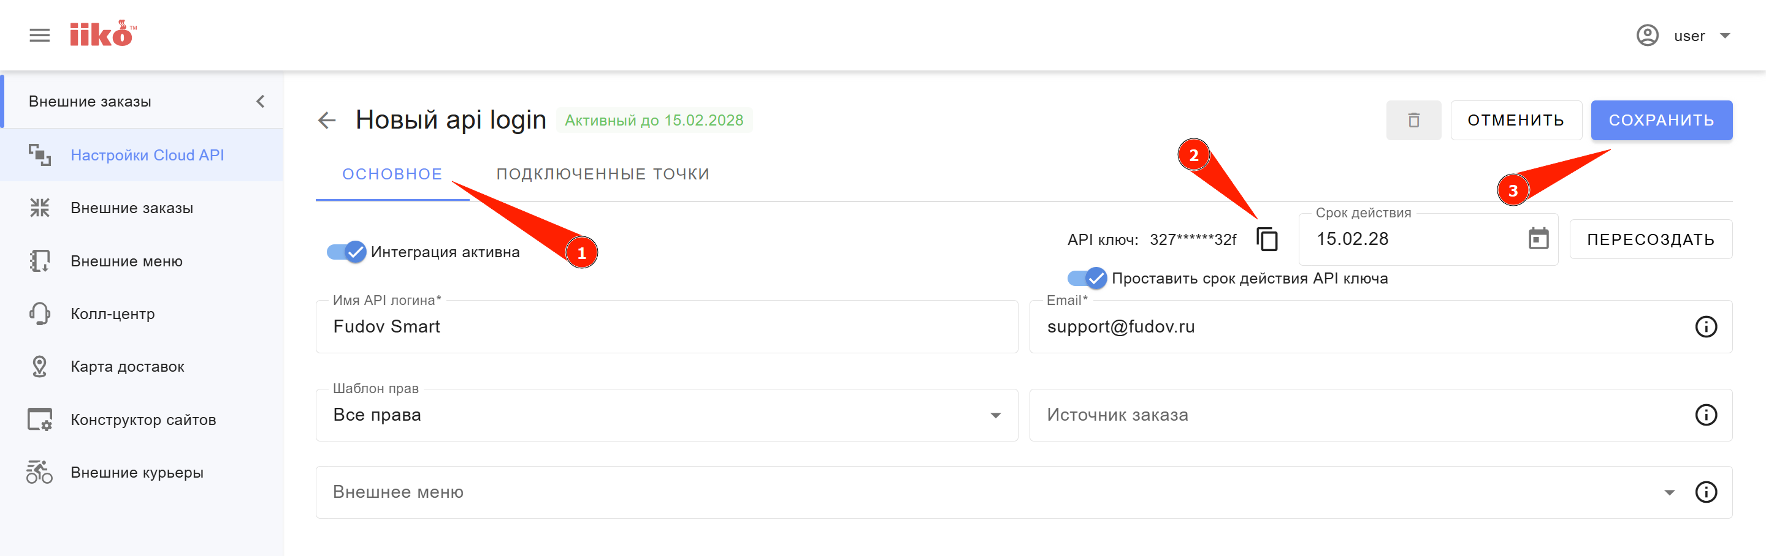Image resolution: width=1766 pixels, height=556 pixels.
Task: Collapse the Внешние заказы sidebar
Action: pyautogui.click(x=261, y=101)
